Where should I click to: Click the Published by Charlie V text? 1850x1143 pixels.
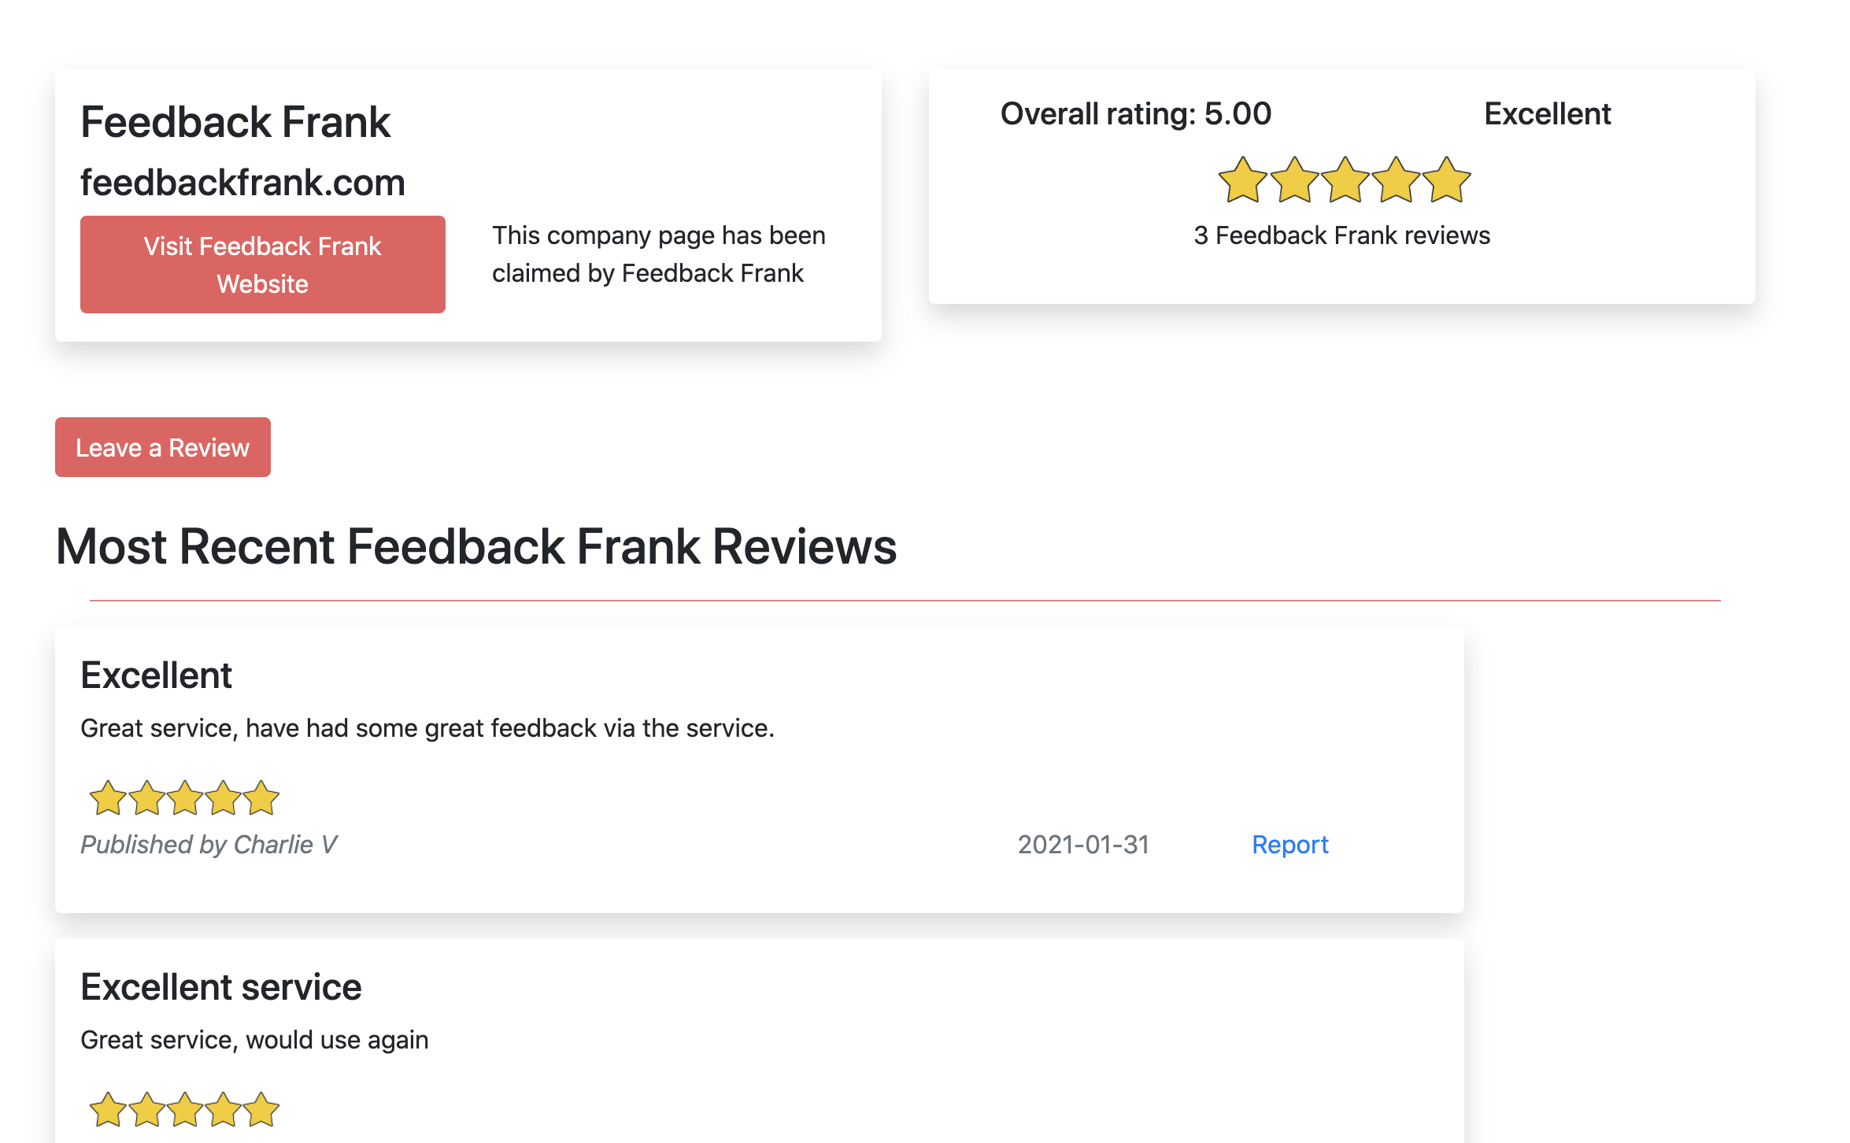point(209,844)
